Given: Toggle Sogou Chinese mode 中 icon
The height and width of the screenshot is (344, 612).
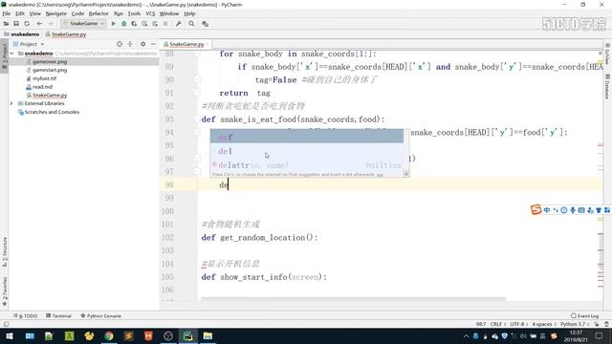Looking at the screenshot, I should [x=547, y=210].
